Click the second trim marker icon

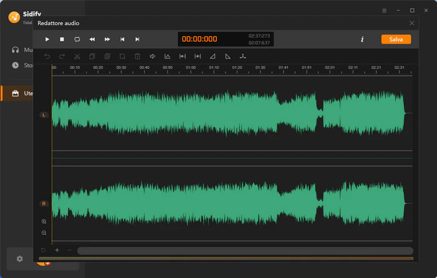coord(198,57)
